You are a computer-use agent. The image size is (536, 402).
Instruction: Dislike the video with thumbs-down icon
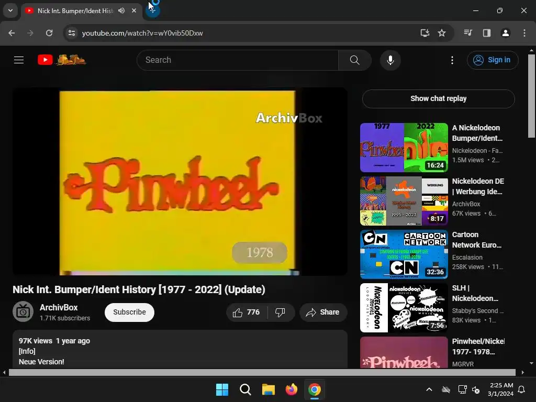(x=280, y=312)
